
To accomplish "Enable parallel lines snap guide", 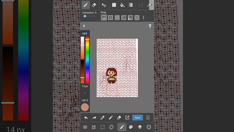I will coord(110,18).
